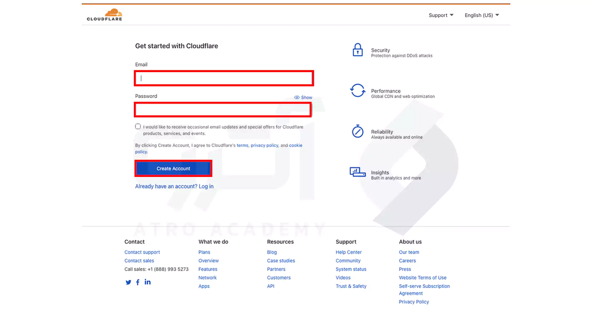This screenshot has width=592, height=333.
Task: Focus the Email input field
Action: pos(224,78)
